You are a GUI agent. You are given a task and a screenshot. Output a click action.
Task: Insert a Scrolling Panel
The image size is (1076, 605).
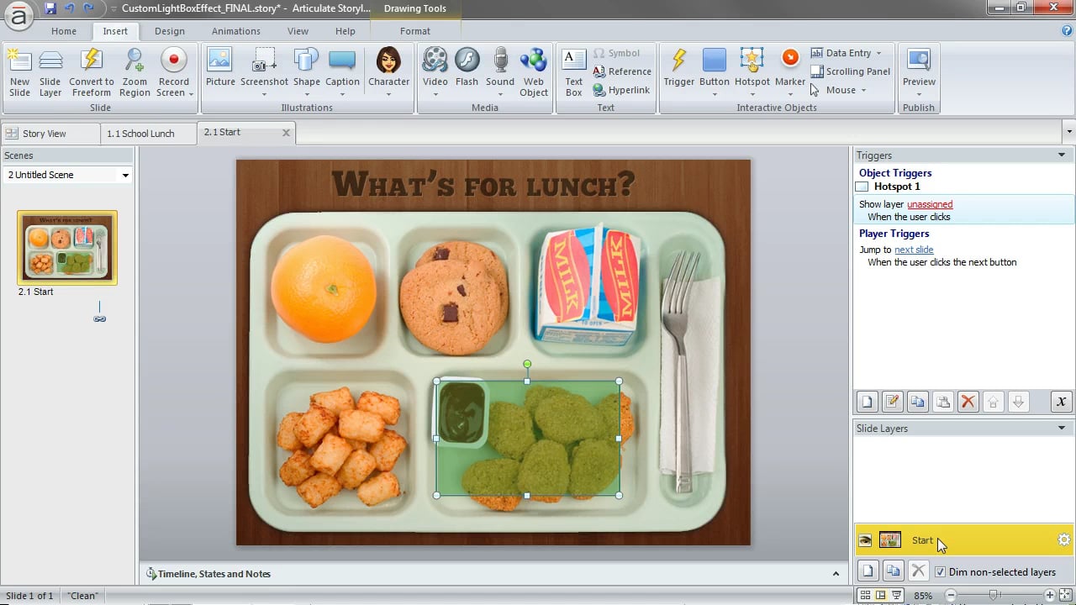pyautogui.click(x=850, y=71)
